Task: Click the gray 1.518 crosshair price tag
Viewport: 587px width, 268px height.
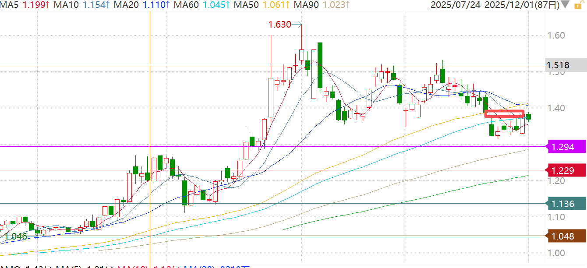Action: (x=566, y=65)
